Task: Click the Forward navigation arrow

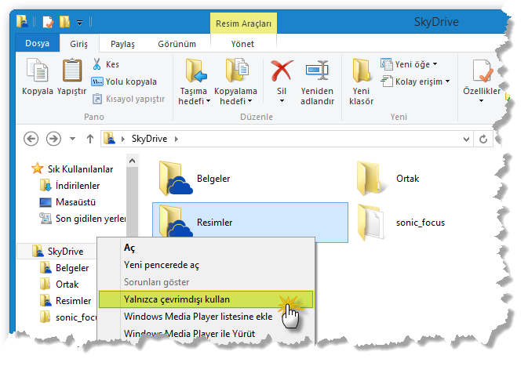Action: coord(53,139)
